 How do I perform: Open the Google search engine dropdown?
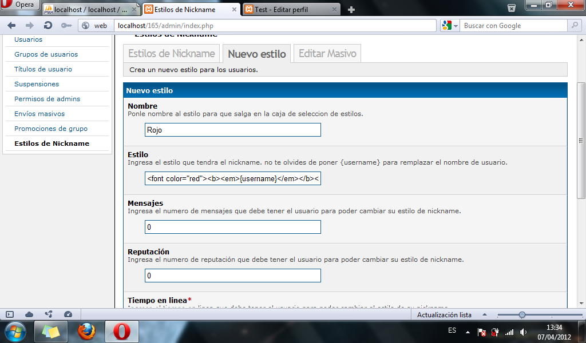coord(449,26)
